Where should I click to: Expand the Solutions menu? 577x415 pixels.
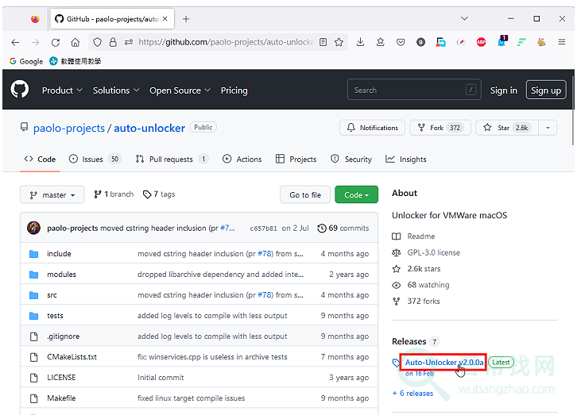[x=116, y=90]
